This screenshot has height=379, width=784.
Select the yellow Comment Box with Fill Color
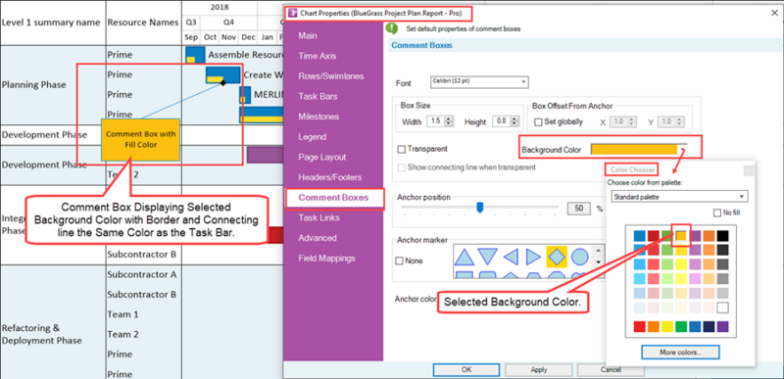140,140
